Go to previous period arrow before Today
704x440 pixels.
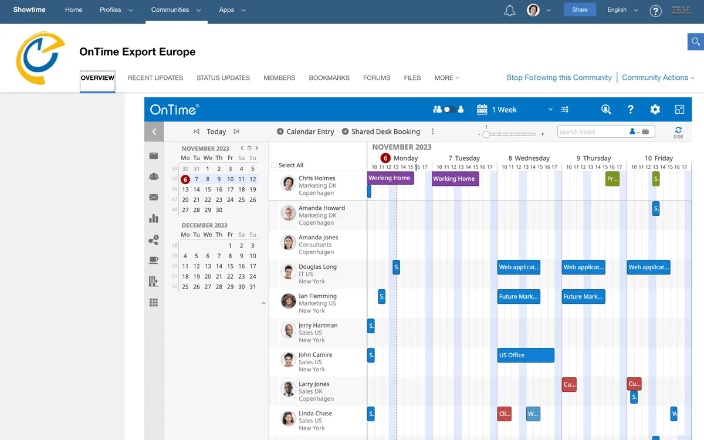click(x=197, y=131)
